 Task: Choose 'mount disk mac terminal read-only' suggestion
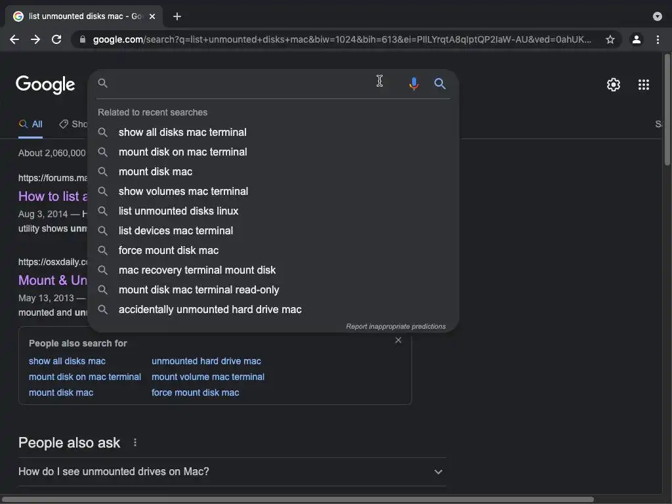click(x=273, y=289)
